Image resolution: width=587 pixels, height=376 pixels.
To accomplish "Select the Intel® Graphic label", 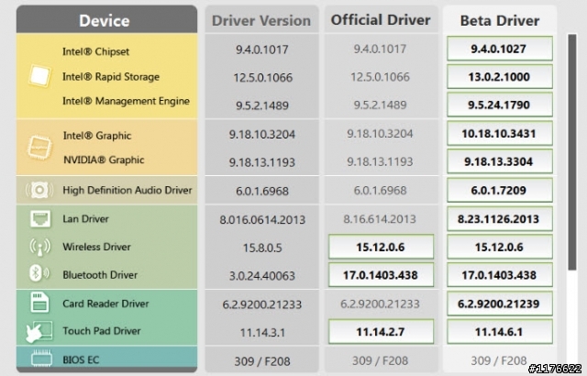I will tap(97, 136).
